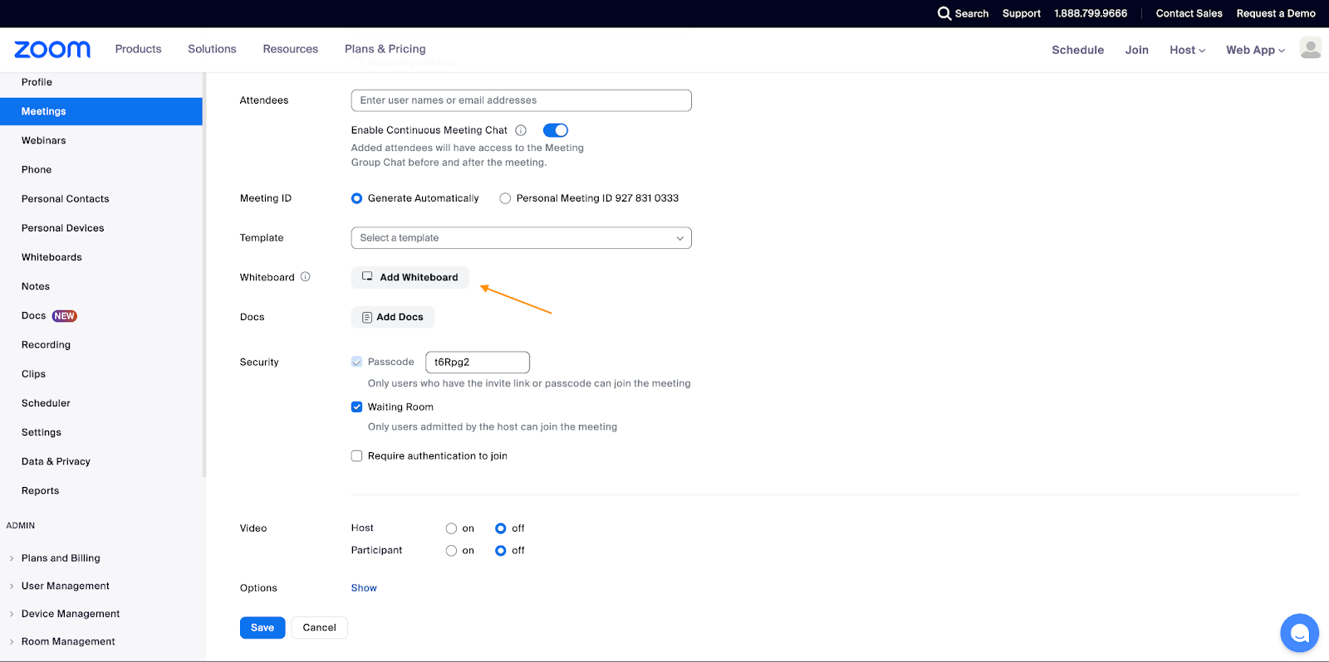1329x662 pixels.
Task: Expand Plans and Billing section
Action: click(61, 558)
